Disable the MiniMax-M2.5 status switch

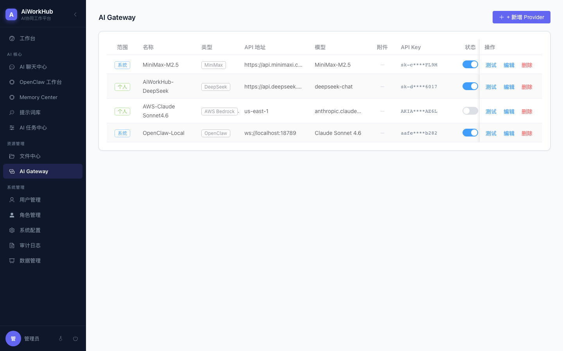click(470, 64)
